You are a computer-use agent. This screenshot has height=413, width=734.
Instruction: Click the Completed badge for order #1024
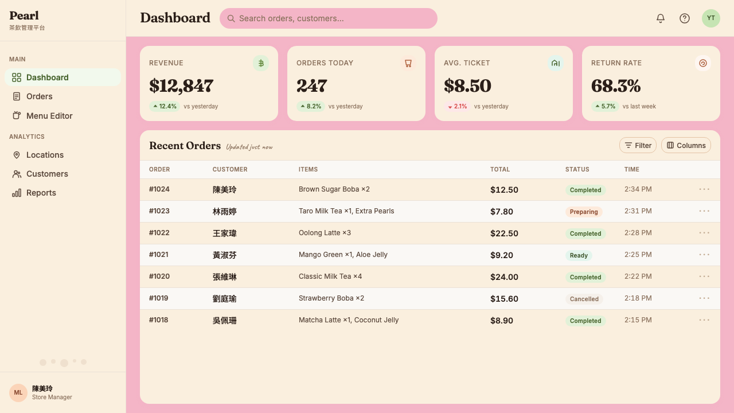point(585,190)
